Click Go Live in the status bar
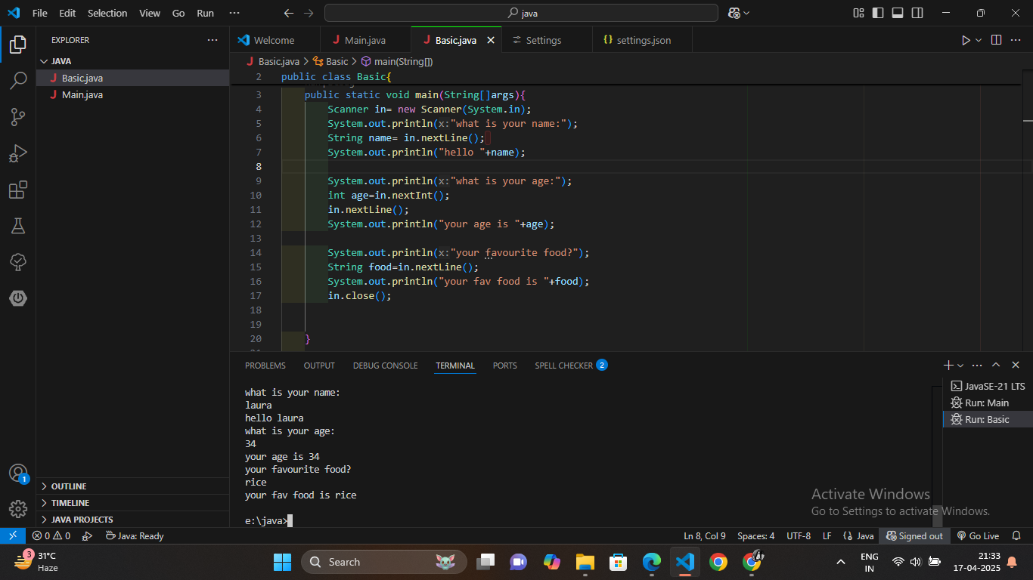Screen dimensions: 1033x580 pos(978,535)
